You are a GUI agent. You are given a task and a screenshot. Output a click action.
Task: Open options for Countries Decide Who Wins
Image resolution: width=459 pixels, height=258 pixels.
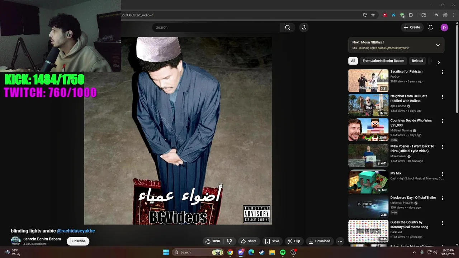[x=442, y=121]
